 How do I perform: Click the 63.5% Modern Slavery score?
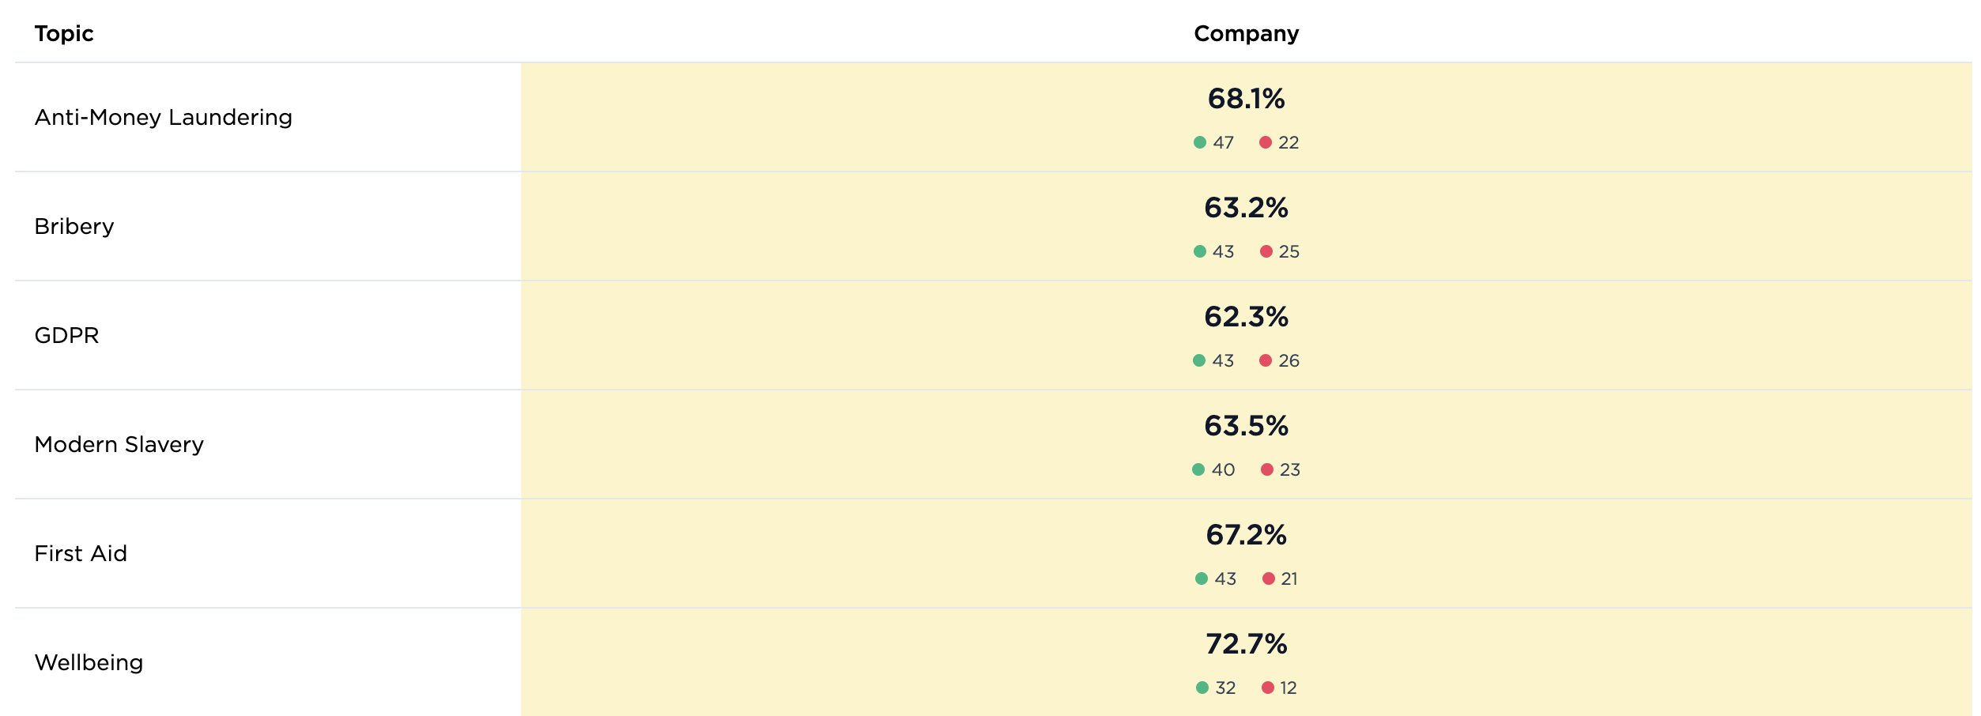(x=1246, y=426)
